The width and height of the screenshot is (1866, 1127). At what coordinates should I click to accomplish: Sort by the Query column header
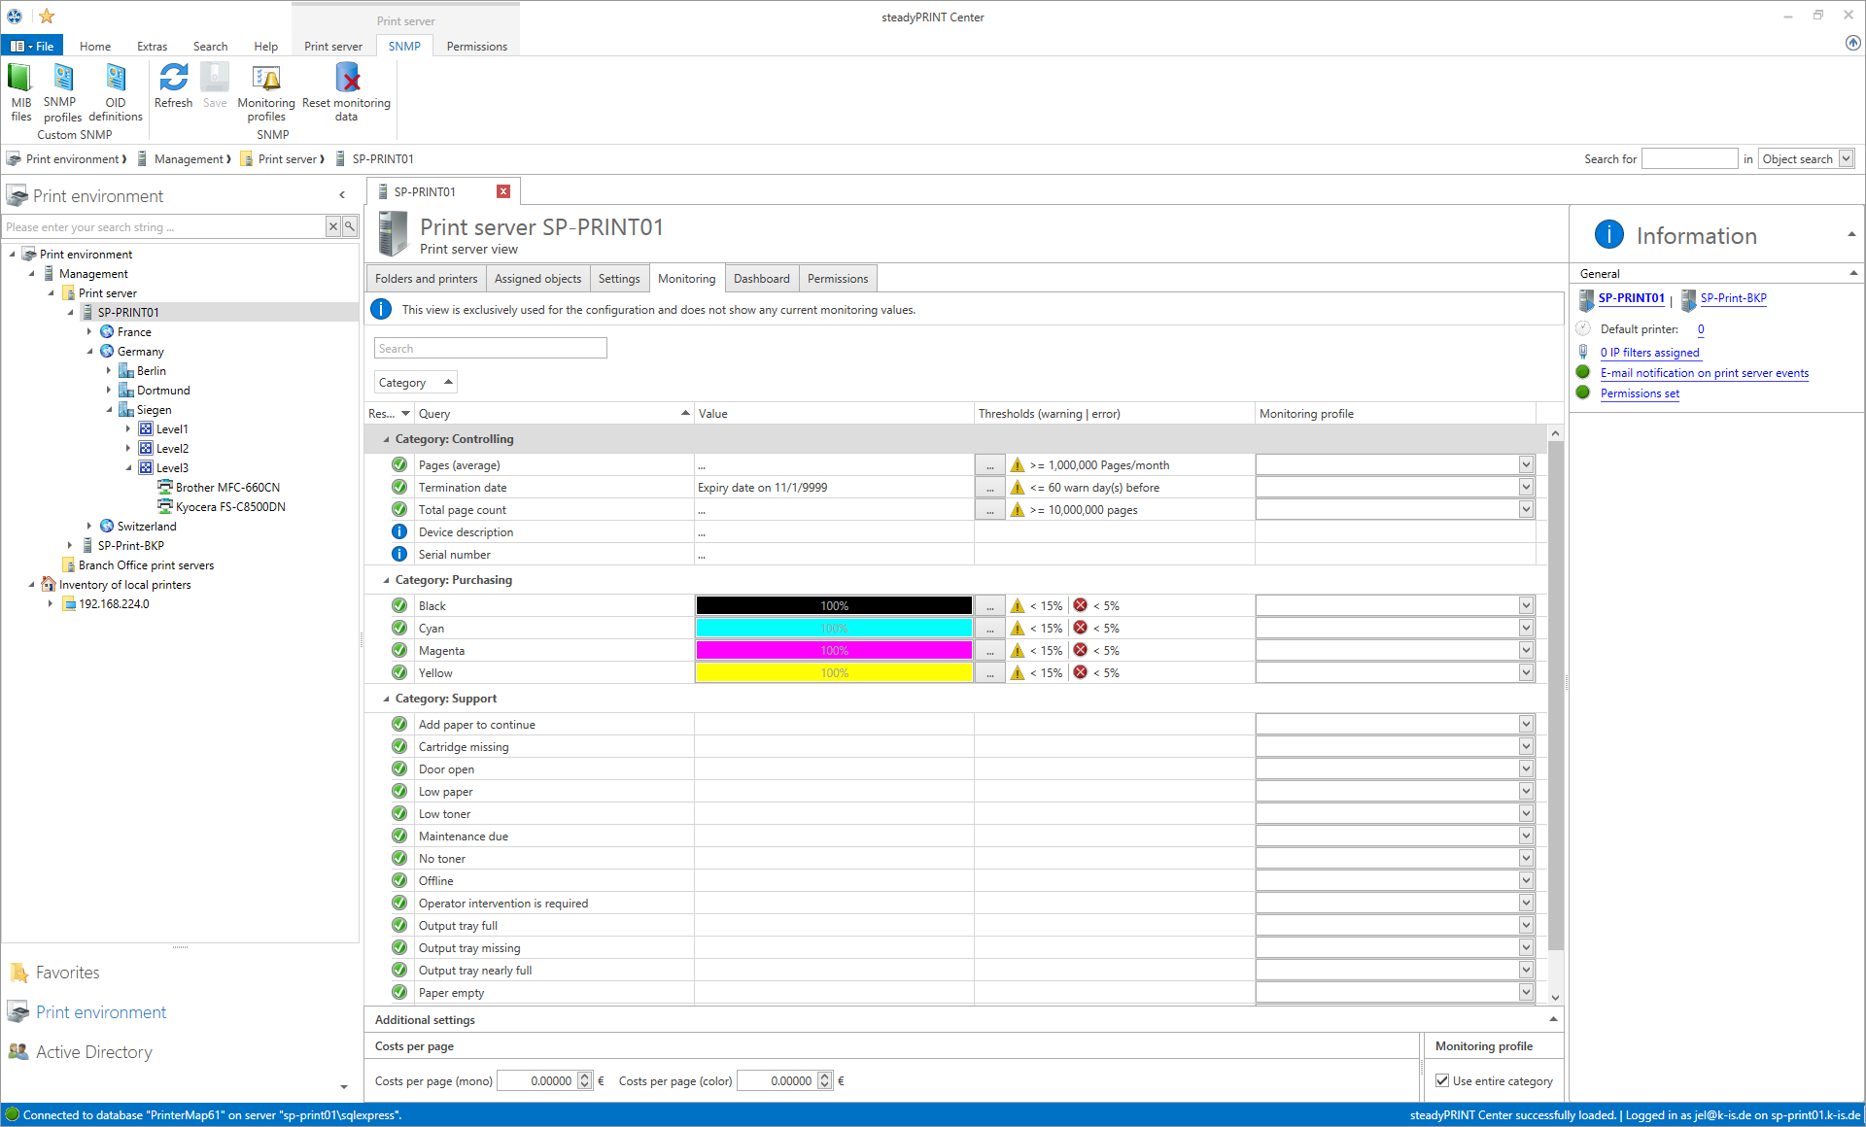(554, 413)
